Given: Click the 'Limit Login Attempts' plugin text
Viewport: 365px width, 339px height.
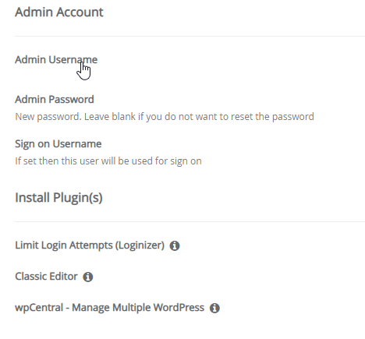Looking at the screenshot, I should [x=64, y=245].
